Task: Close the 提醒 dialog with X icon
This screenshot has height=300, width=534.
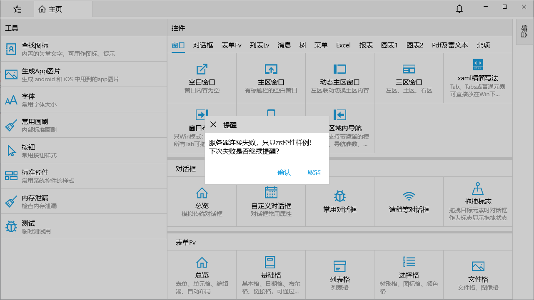Action: pos(213,125)
